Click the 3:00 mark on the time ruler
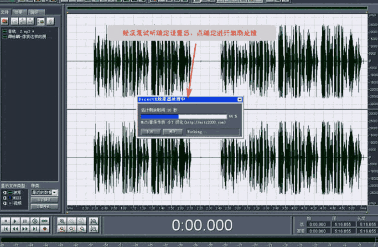This screenshot has width=378, height=247. tap(238, 208)
